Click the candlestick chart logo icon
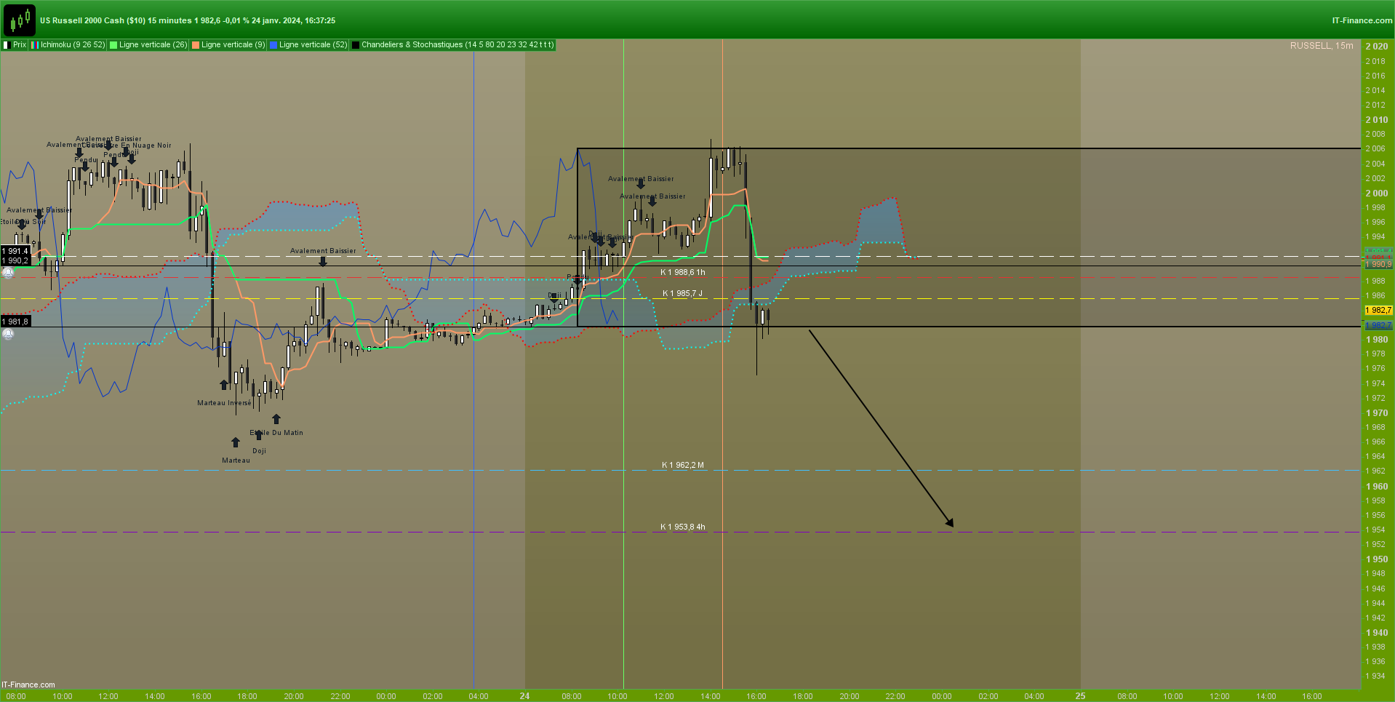This screenshot has width=1395, height=702. (x=19, y=20)
